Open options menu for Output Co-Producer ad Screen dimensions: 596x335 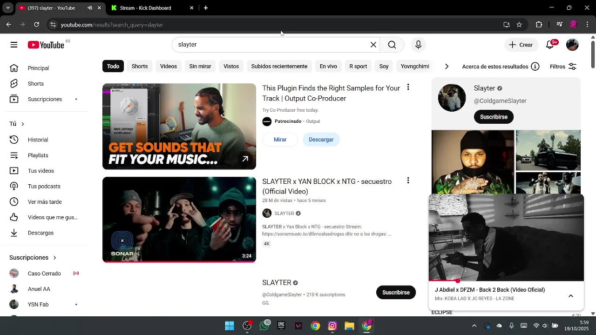[408, 87]
